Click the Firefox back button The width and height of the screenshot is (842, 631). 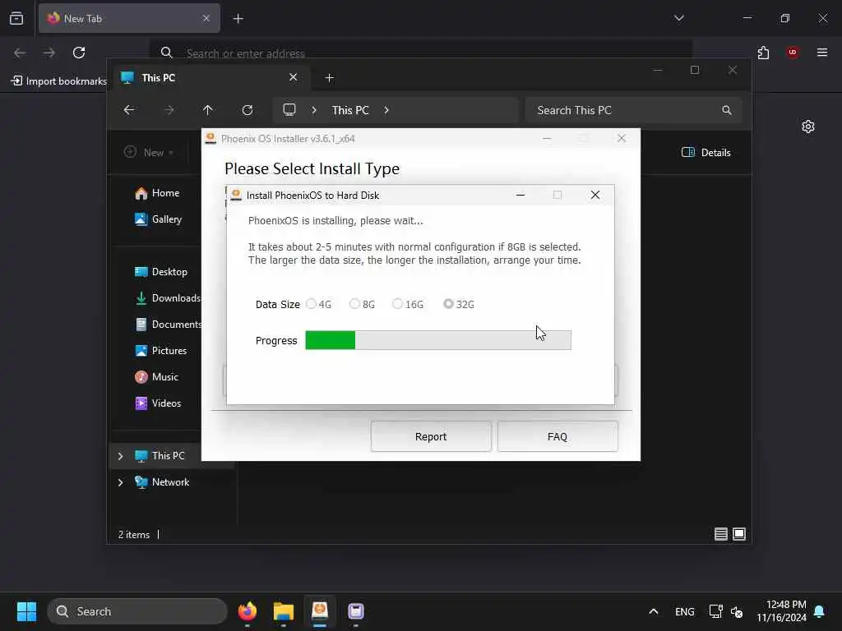click(x=20, y=53)
